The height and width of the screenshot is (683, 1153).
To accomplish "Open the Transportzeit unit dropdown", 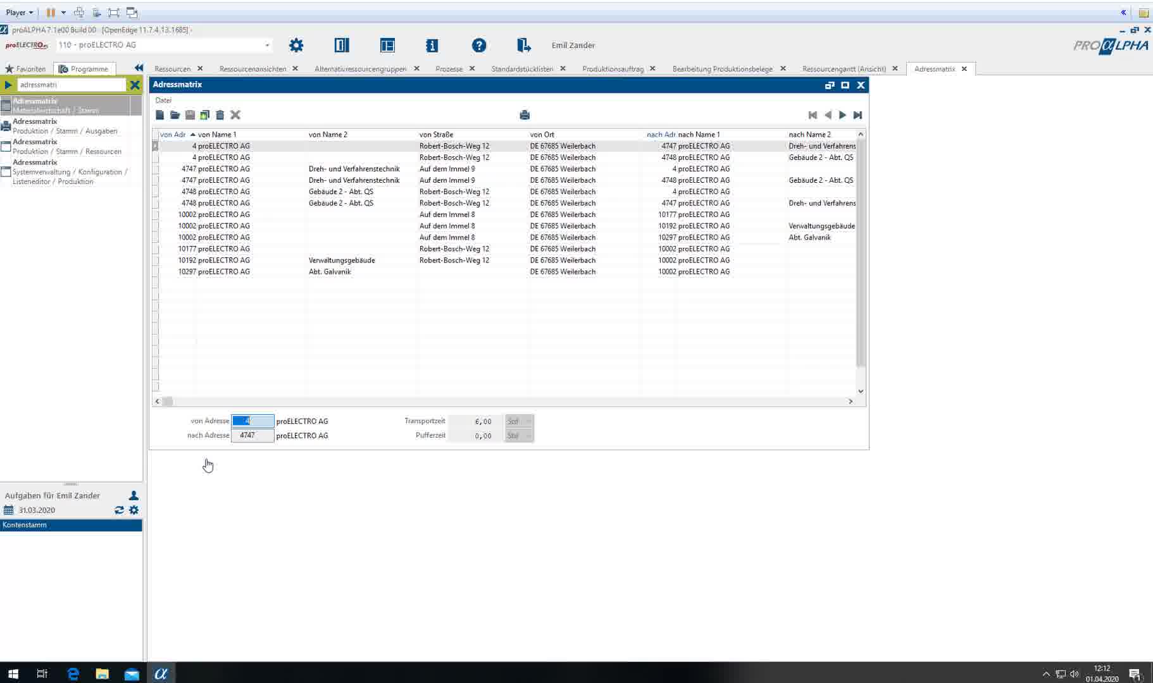I will click(519, 421).
